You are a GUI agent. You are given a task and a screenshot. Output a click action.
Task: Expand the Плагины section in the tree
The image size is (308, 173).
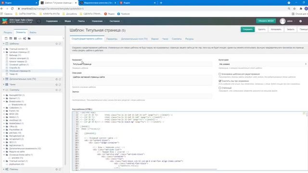pos(4,169)
